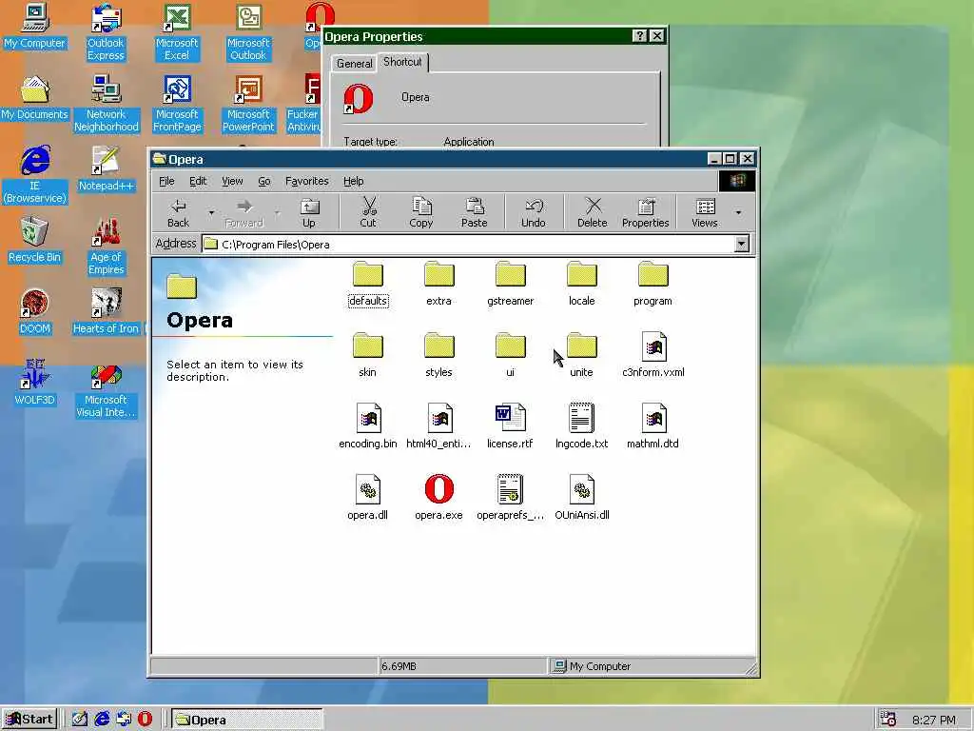Select DOOM desktop icon
This screenshot has height=731, width=974.
pos(35,312)
